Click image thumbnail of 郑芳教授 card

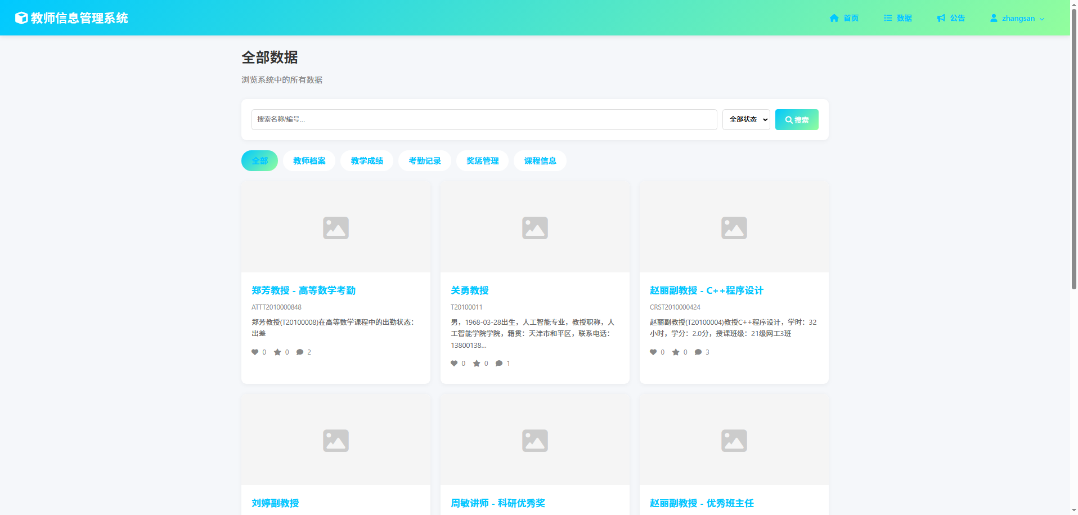pyautogui.click(x=336, y=227)
